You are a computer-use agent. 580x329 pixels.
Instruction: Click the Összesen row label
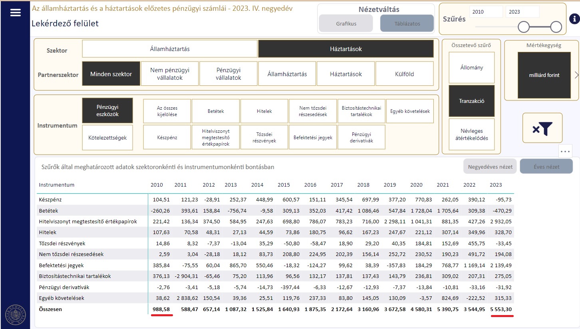50,309
